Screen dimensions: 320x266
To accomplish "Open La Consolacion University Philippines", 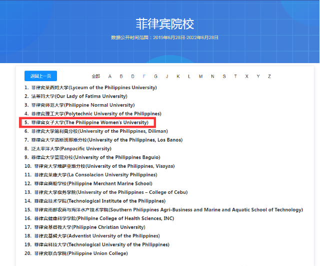I will 95,175.
